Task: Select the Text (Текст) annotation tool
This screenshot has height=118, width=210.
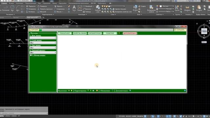Action: pyautogui.click(x=74, y=8)
